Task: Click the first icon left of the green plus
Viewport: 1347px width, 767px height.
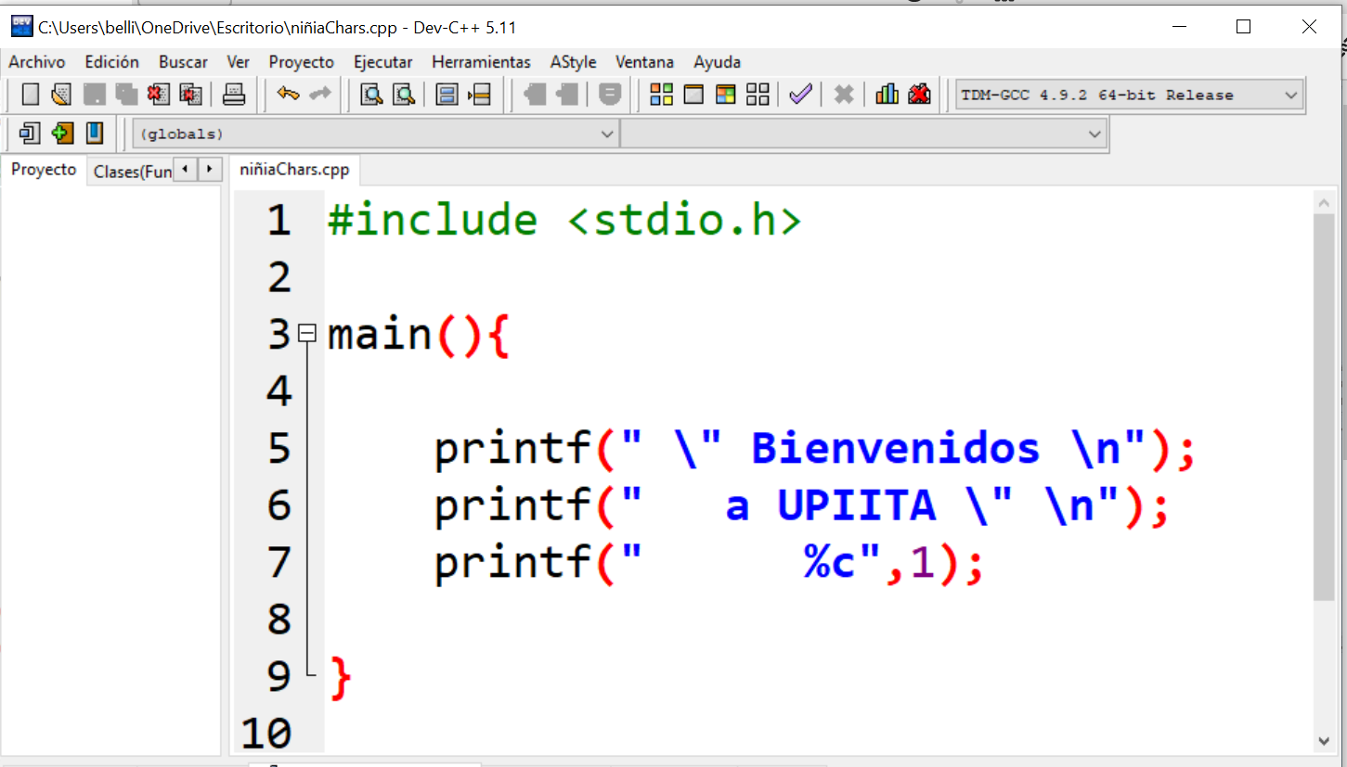Action: (30, 134)
